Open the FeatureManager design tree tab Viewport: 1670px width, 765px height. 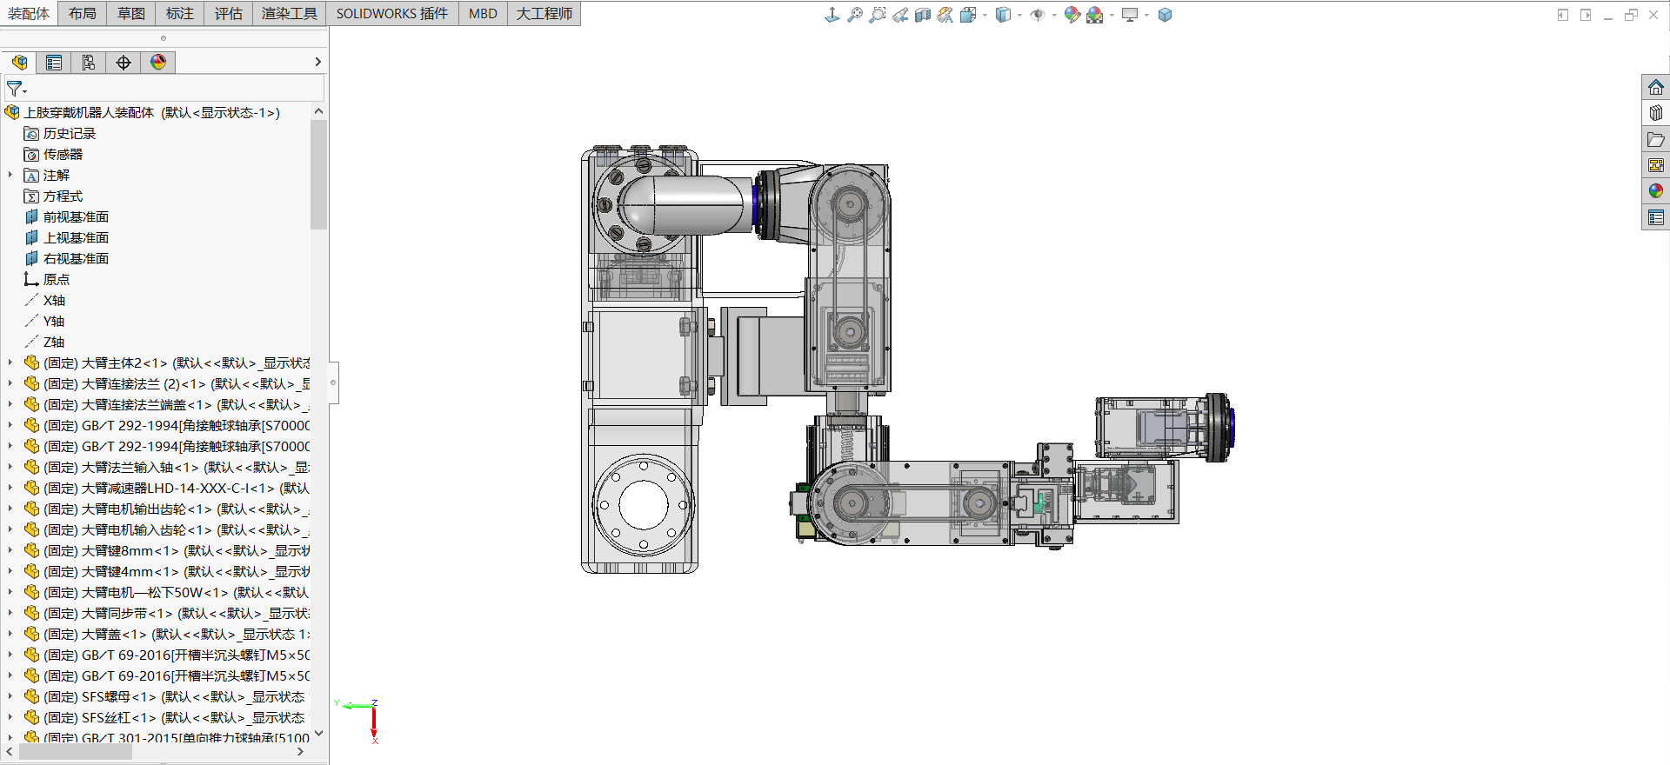[x=19, y=62]
